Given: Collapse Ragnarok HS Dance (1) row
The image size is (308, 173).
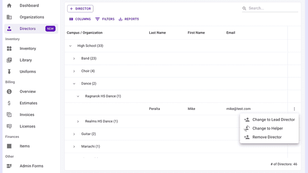Looking at the screenshot, I should [x=78, y=96].
